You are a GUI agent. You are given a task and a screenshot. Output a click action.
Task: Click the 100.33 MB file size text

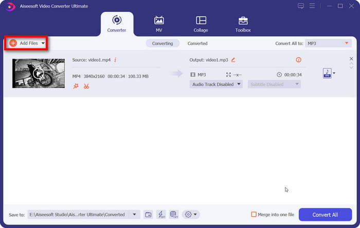138,77
